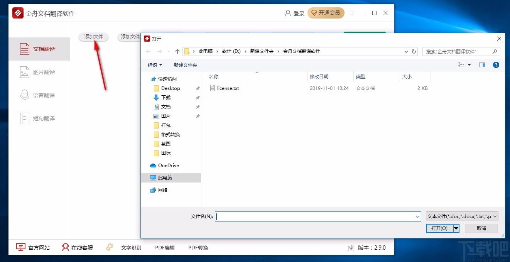510x262 pixels.
Task: Open recent locations dropdown arrow
Action: (x=169, y=52)
